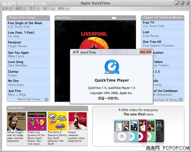Click the new iPod nano banner

click(138, 126)
